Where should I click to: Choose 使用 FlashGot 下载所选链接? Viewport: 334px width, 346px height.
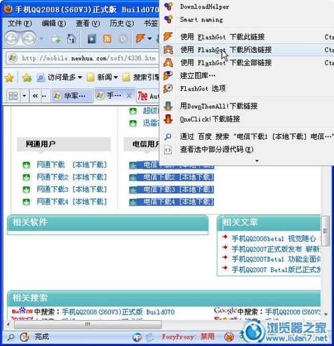pyautogui.click(x=247, y=49)
